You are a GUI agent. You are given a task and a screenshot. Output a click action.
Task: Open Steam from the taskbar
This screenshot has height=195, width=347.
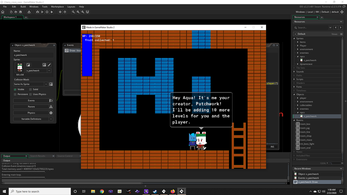pos(155,192)
